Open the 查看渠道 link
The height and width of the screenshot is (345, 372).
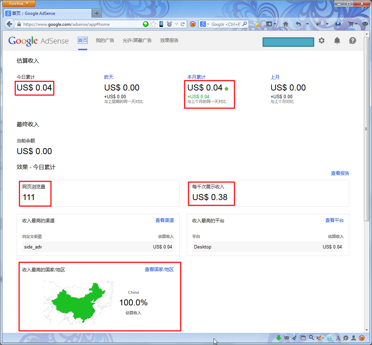(x=164, y=220)
